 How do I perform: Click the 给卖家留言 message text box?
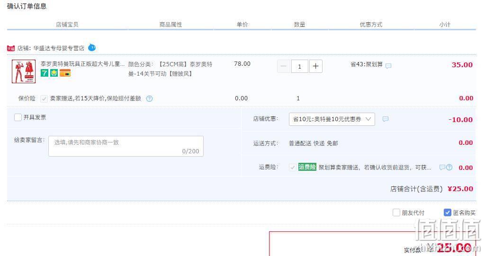click(126, 146)
